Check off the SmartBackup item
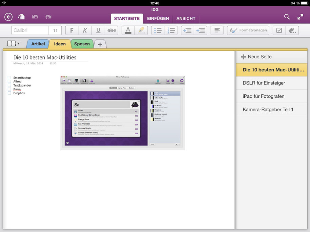Screen dimensions: 310x232 [x=9, y=77]
